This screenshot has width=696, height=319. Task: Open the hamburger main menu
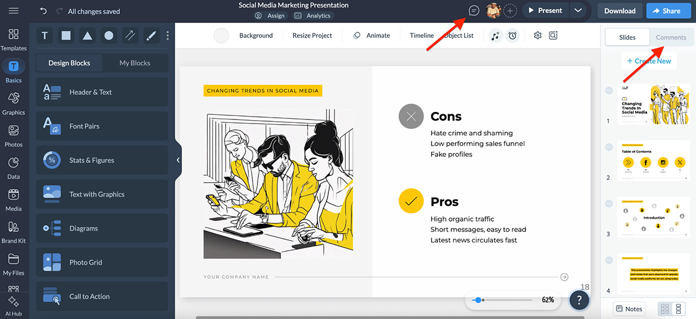[13, 11]
